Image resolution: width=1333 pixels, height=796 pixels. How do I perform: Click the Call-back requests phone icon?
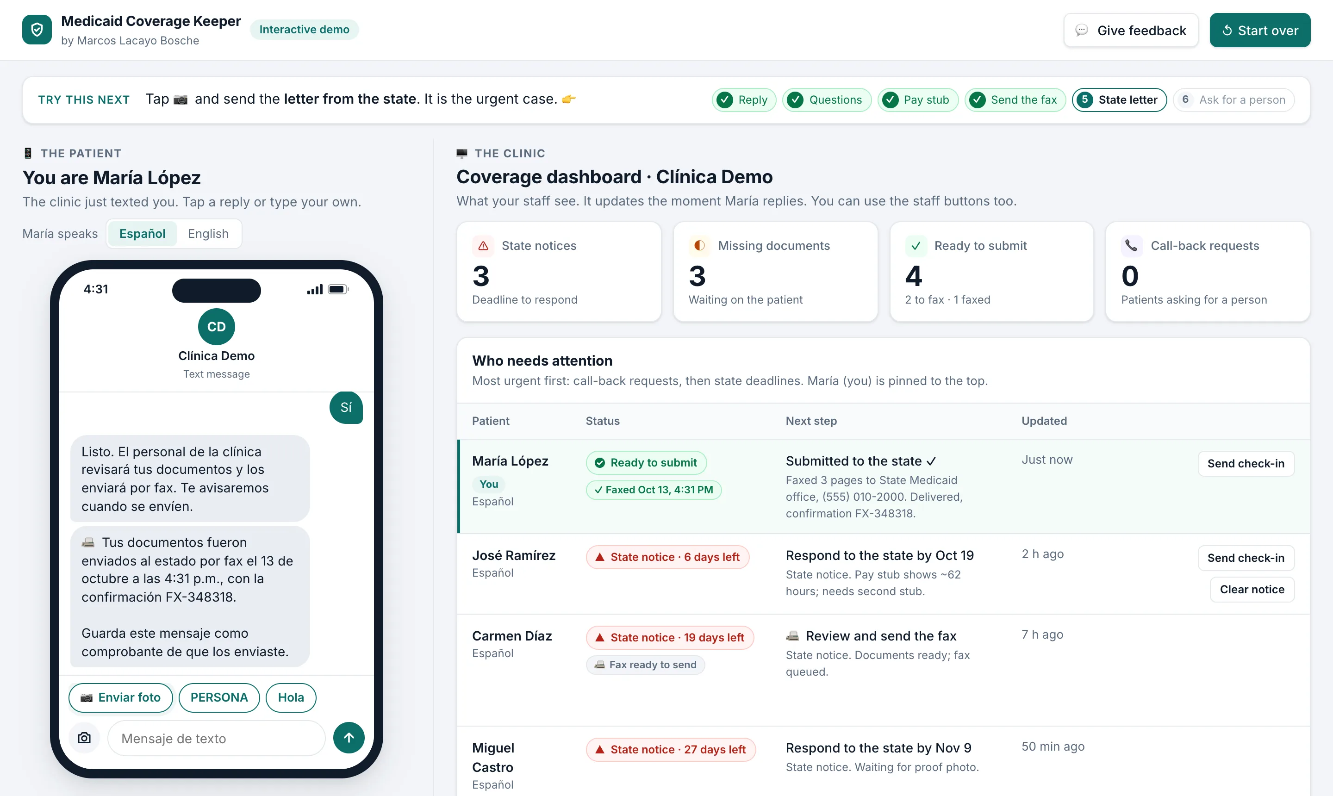(x=1131, y=246)
